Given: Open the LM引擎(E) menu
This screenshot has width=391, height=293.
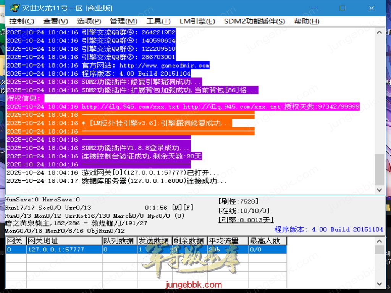Looking at the screenshot, I should [197, 21].
